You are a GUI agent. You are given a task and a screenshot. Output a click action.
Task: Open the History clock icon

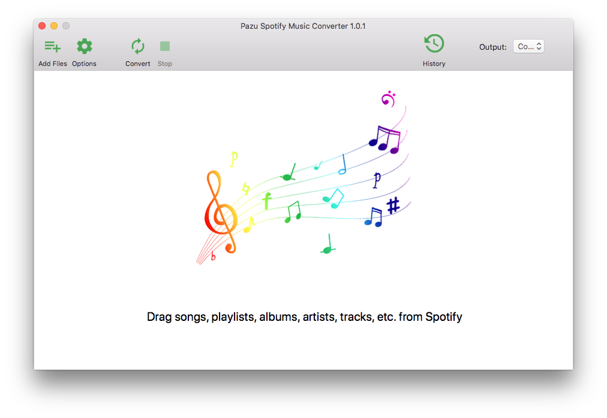[434, 44]
